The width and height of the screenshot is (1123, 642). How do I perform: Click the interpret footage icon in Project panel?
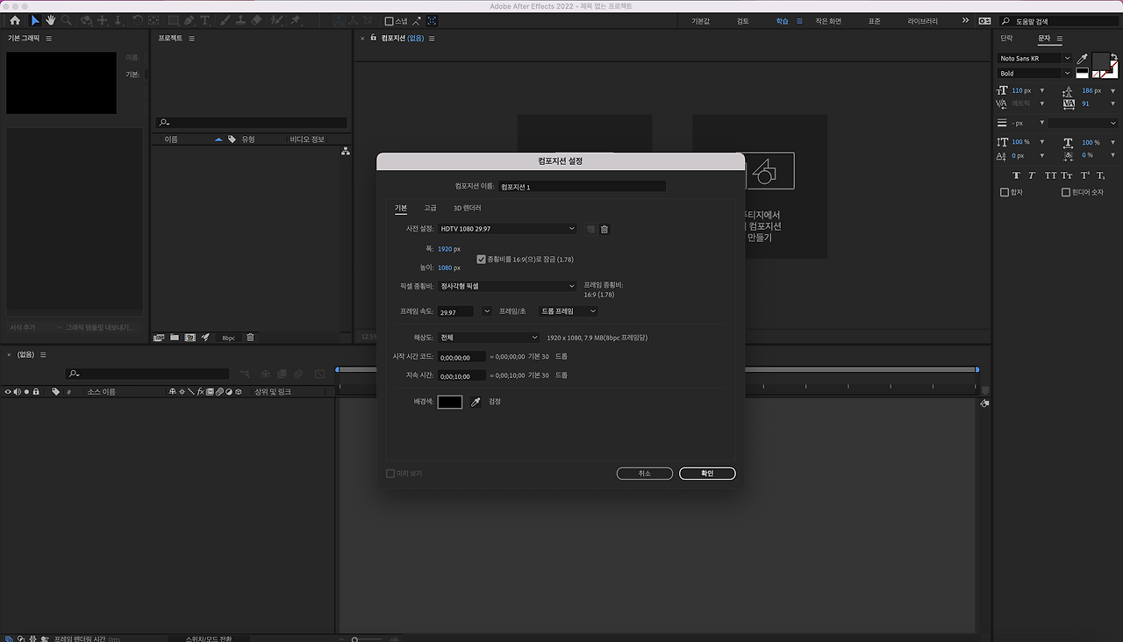[x=159, y=338]
